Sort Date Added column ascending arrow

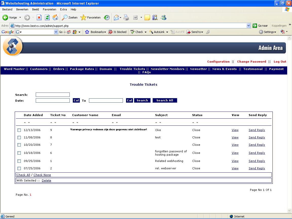click(x=25, y=122)
